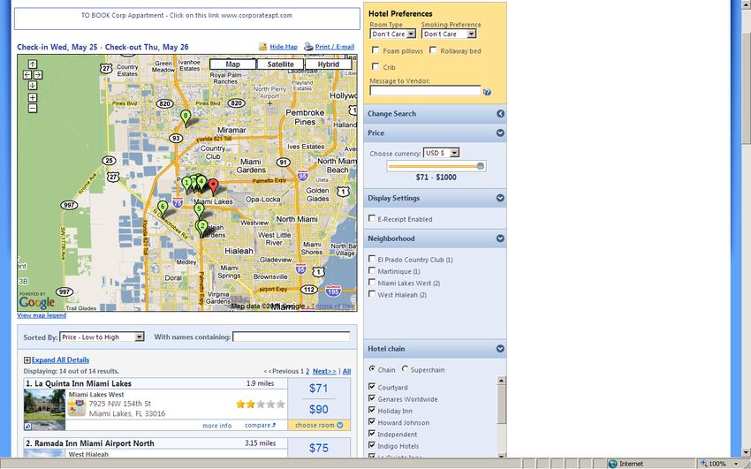Click Hide Map link

284,47
